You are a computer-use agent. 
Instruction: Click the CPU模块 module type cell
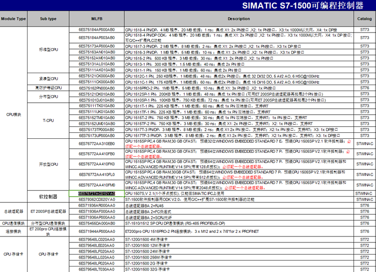coord(14,115)
